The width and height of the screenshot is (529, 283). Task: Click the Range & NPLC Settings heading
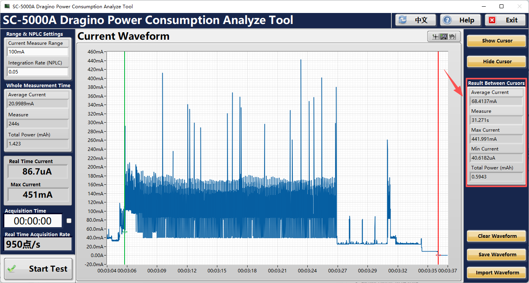tap(35, 34)
